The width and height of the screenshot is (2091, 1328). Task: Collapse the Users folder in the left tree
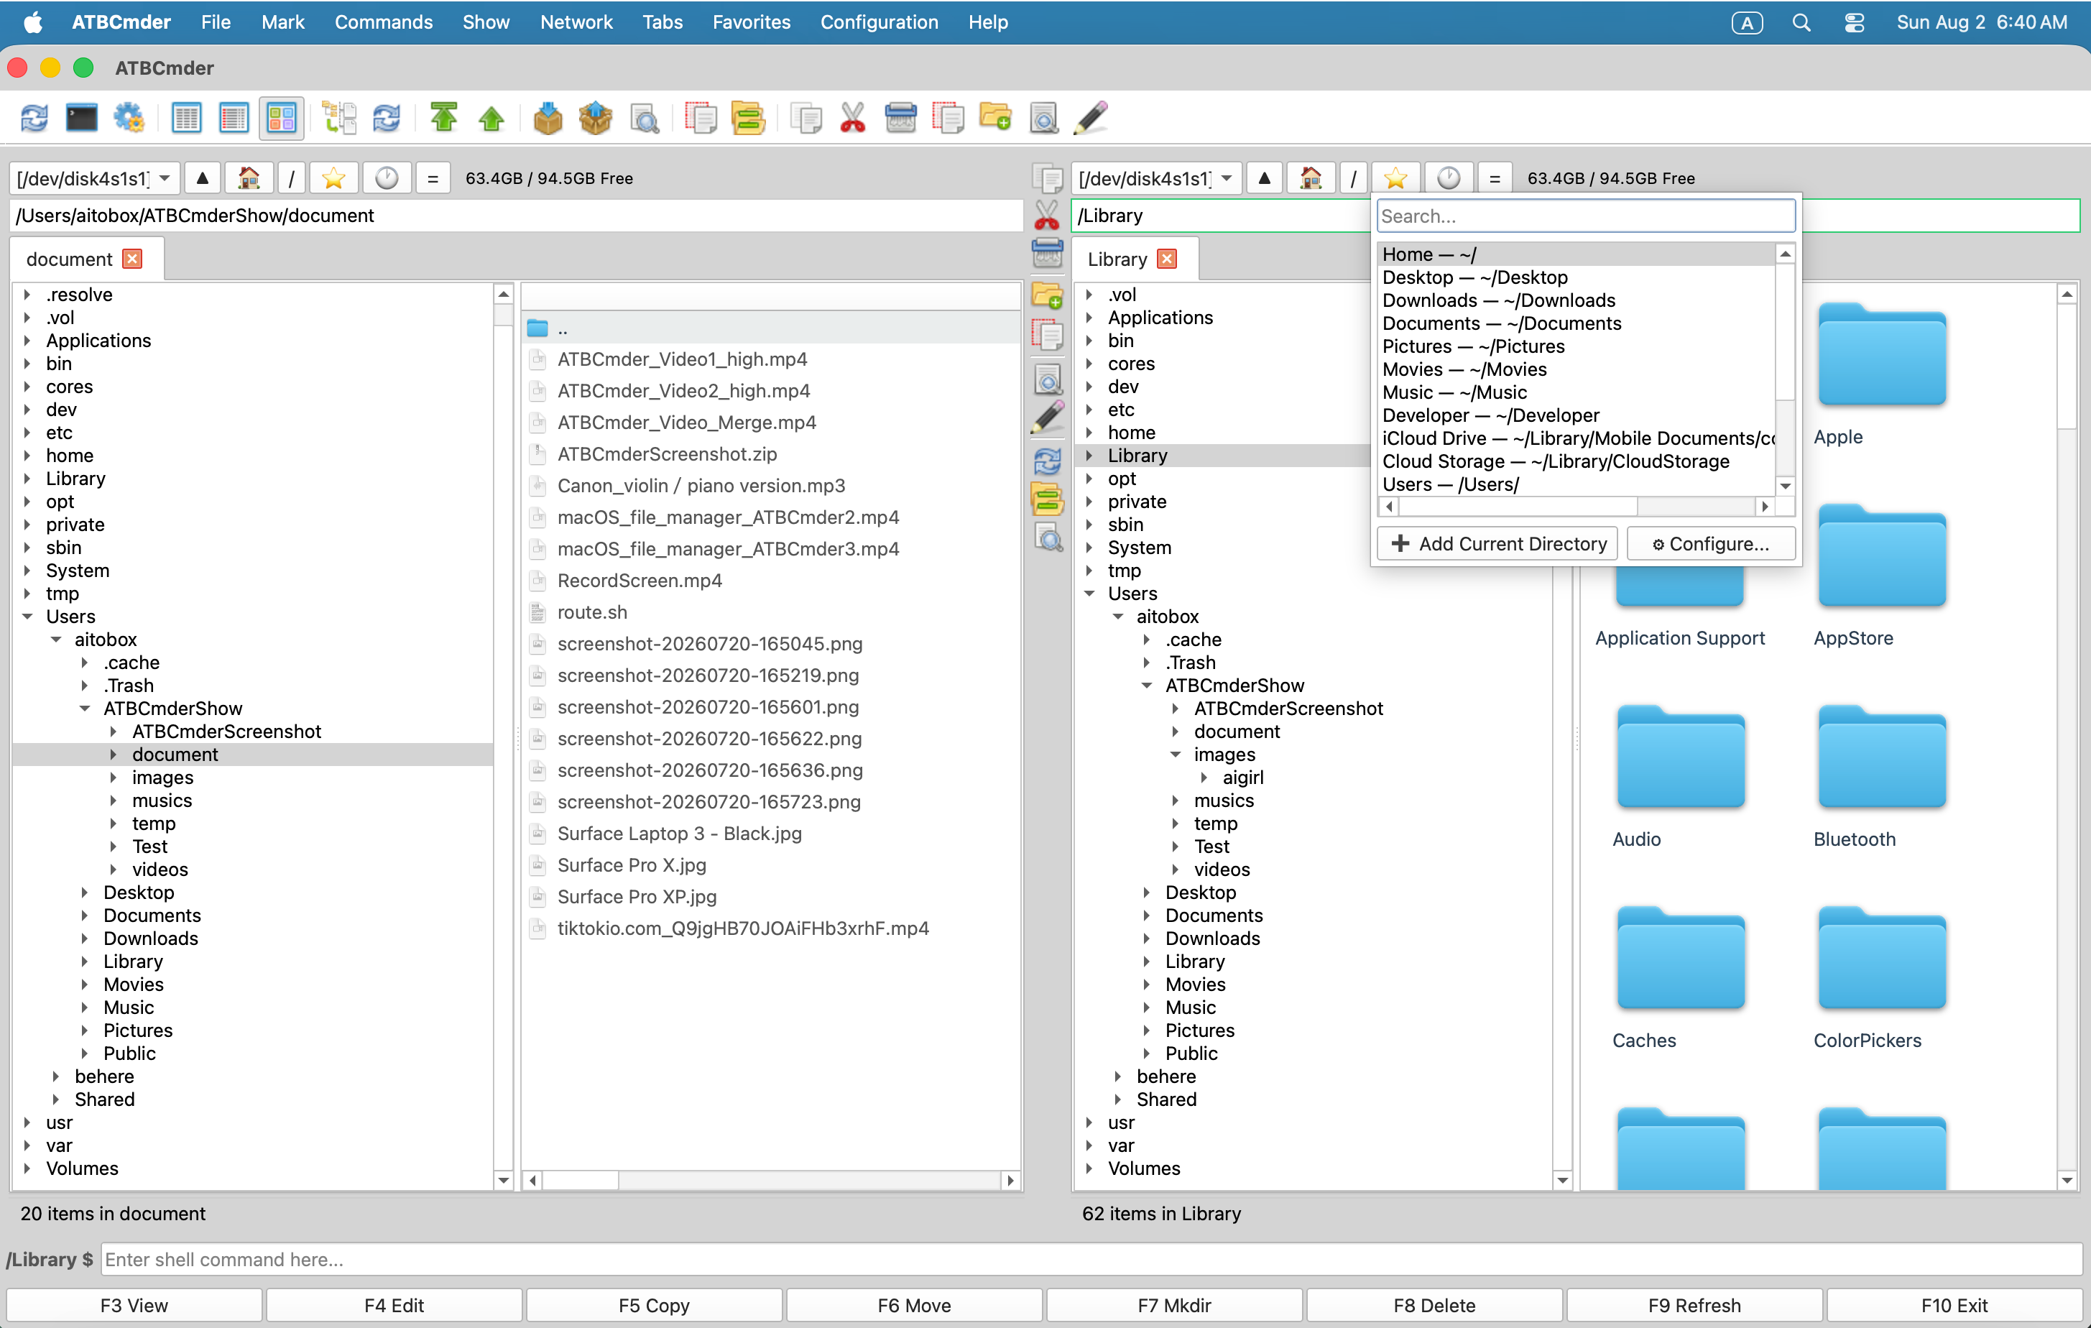click(x=28, y=617)
